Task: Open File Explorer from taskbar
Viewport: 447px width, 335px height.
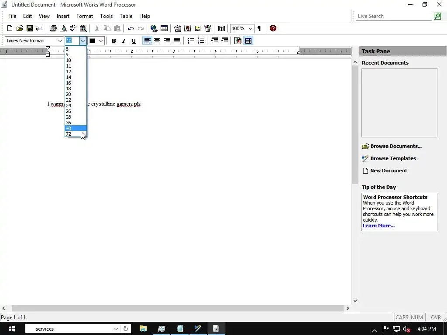Action: point(143,329)
